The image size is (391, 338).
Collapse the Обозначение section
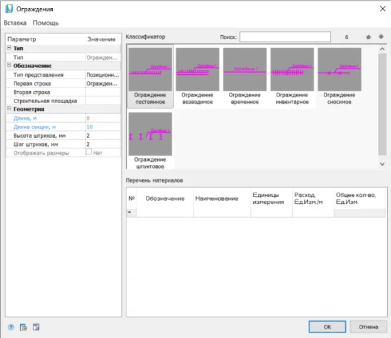(x=9, y=66)
